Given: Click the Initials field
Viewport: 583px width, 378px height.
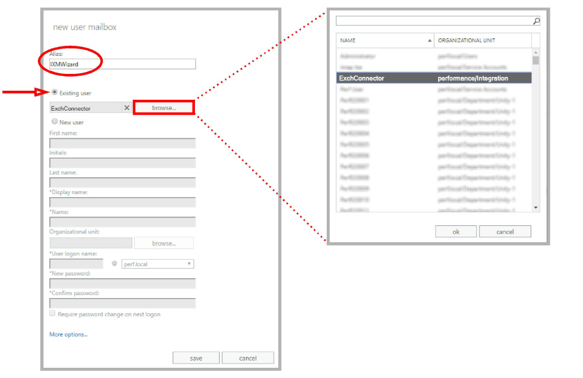Looking at the screenshot, I should click(x=122, y=163).
